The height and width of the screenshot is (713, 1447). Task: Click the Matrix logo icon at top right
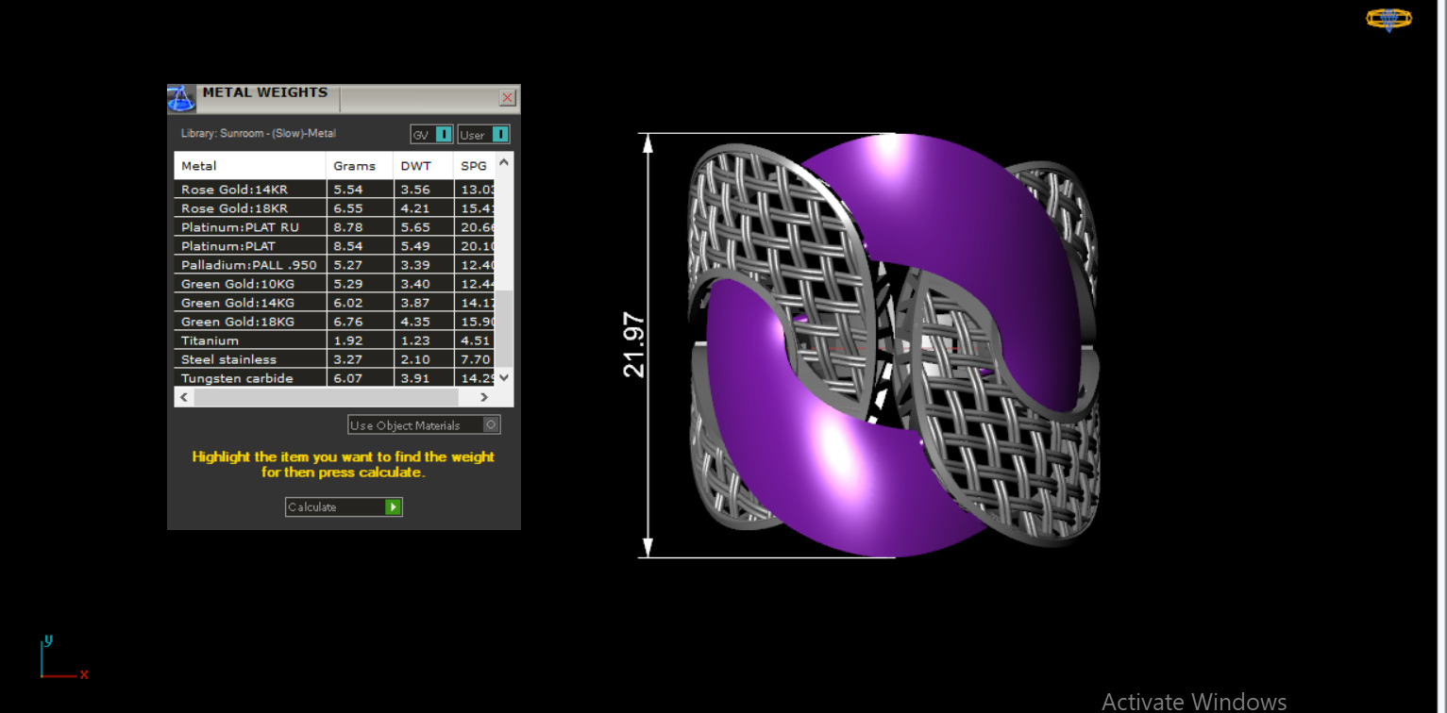(x=1388, y=19)
